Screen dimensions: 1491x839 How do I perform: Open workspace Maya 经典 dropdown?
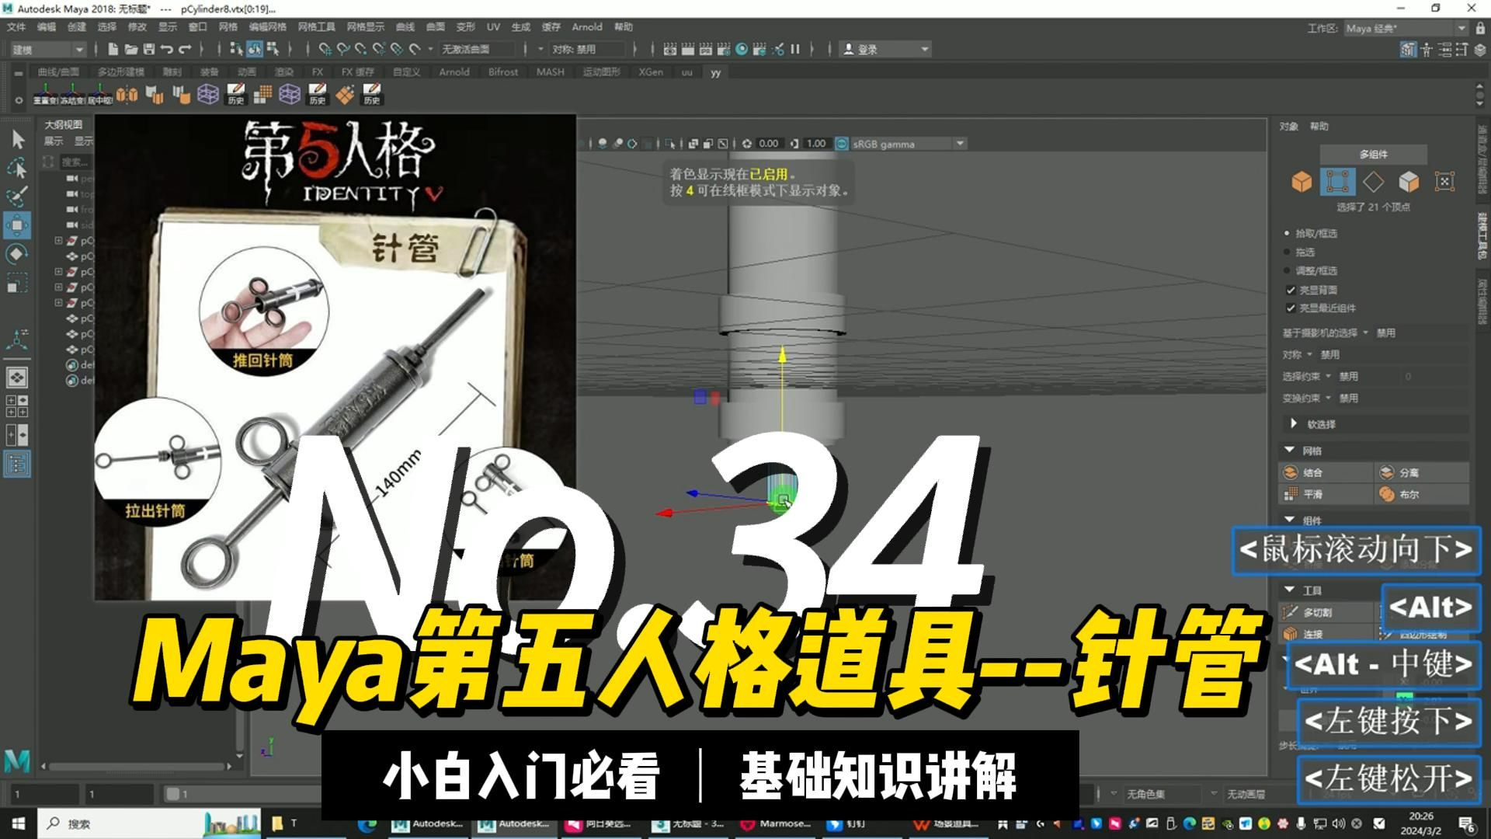1406,28
